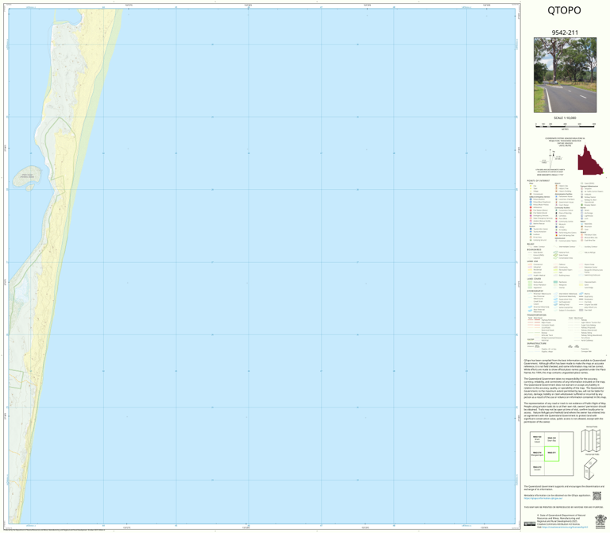
Task: Click the Creative Commons licence badge
Action: point(530,524)
